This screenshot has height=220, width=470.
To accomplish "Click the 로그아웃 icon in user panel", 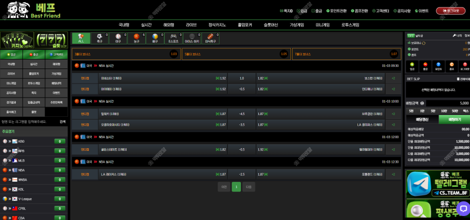I will 465,66.
